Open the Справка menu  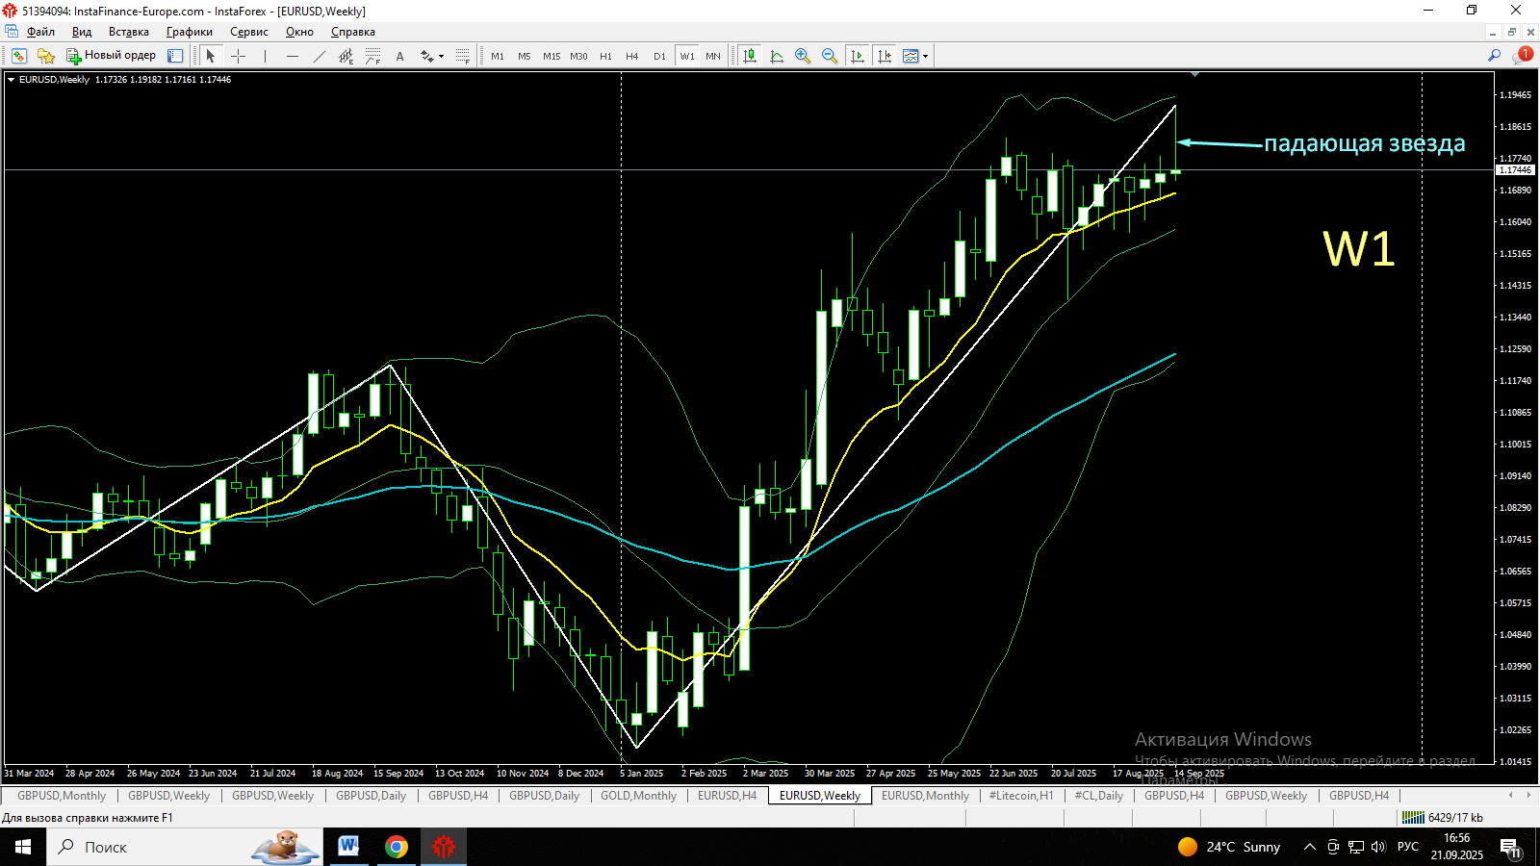tap(353, 32)
